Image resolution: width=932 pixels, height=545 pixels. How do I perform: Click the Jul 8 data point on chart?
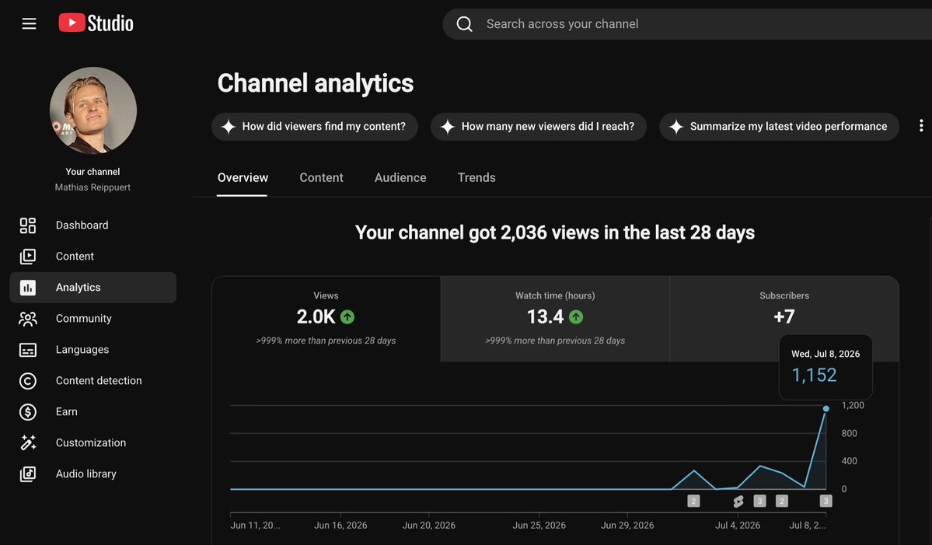click(826, 409)
